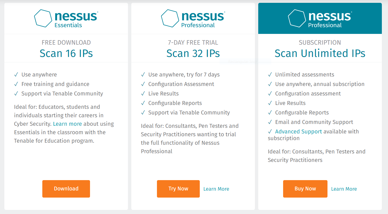Viewport: 388px width, 214px height.
Task: Click the "SUBSCRIPTION" label on the right card
Action: (320, 42)
